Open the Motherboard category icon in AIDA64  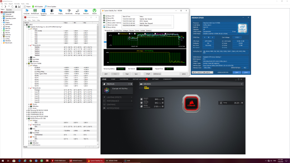35,11
